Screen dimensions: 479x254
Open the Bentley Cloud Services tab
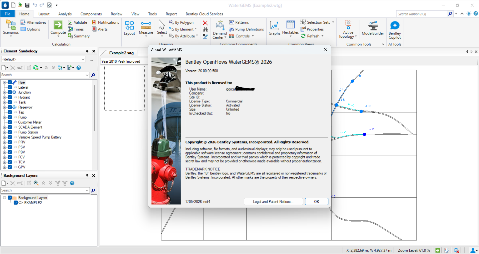tap(204, 14)
